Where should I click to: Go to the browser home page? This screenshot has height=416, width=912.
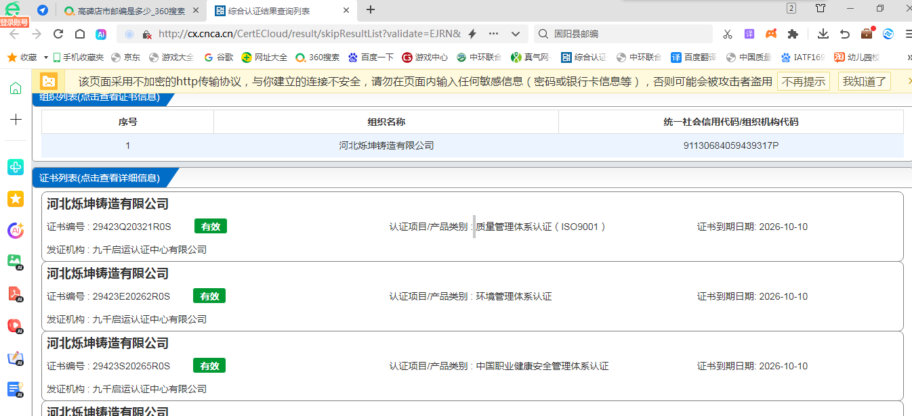tap(80, 34)
